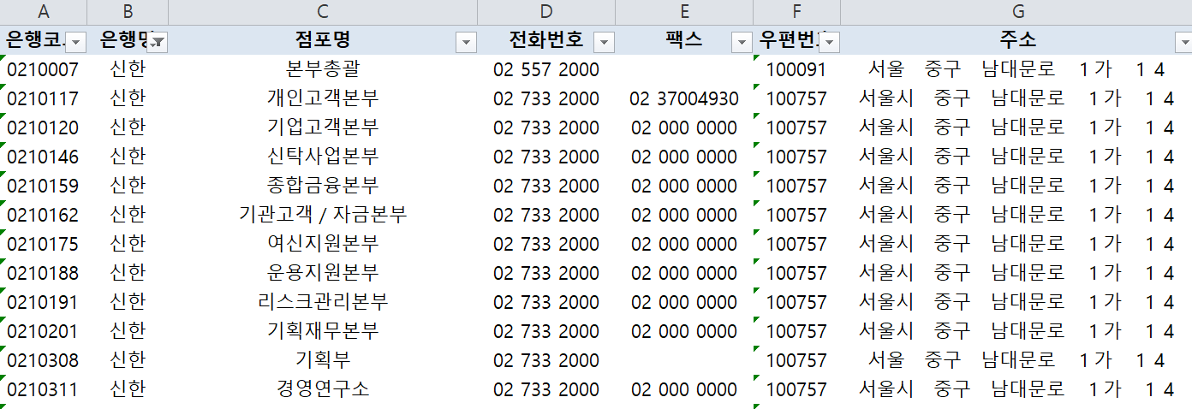
Task: Open filter dropdown for 전화번호 column
Action: click(605, 41)
